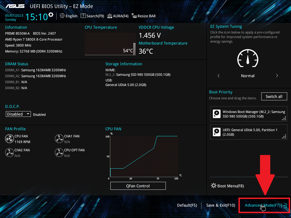Click the FAN Profile heading
This screenshot has width=291, height=218.
pyautogui.click(x=15, y=129)
